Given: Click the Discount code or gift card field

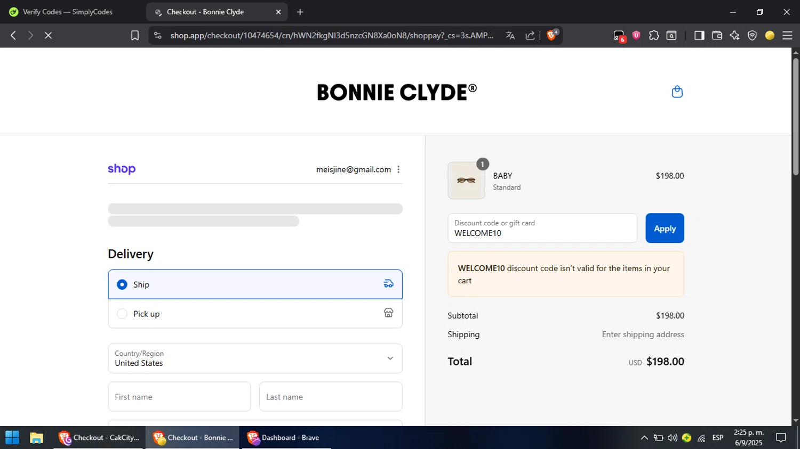Looking at the screenshot, I should (x=542, y=228).
